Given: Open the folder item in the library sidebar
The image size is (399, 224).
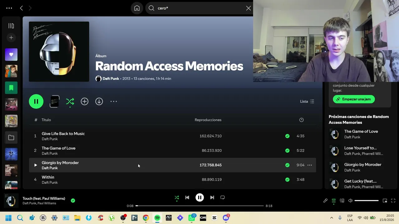Looking at the screenshot, I should 11,138.
